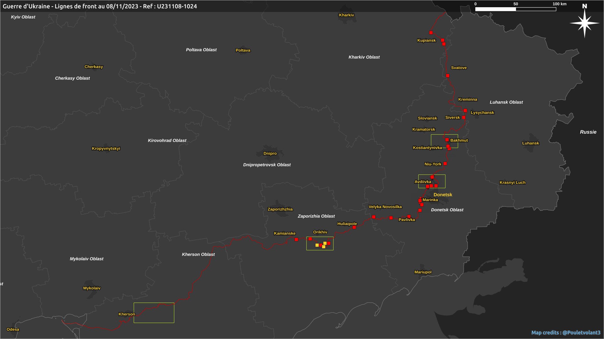
Task: Click the red marker beside Lysychansk label
Action: tap(465, 110)
